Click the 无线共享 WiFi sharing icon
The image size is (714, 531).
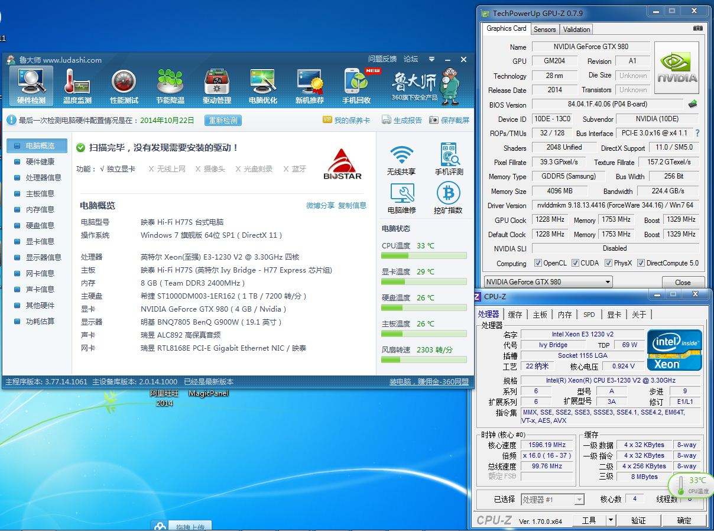401,154
